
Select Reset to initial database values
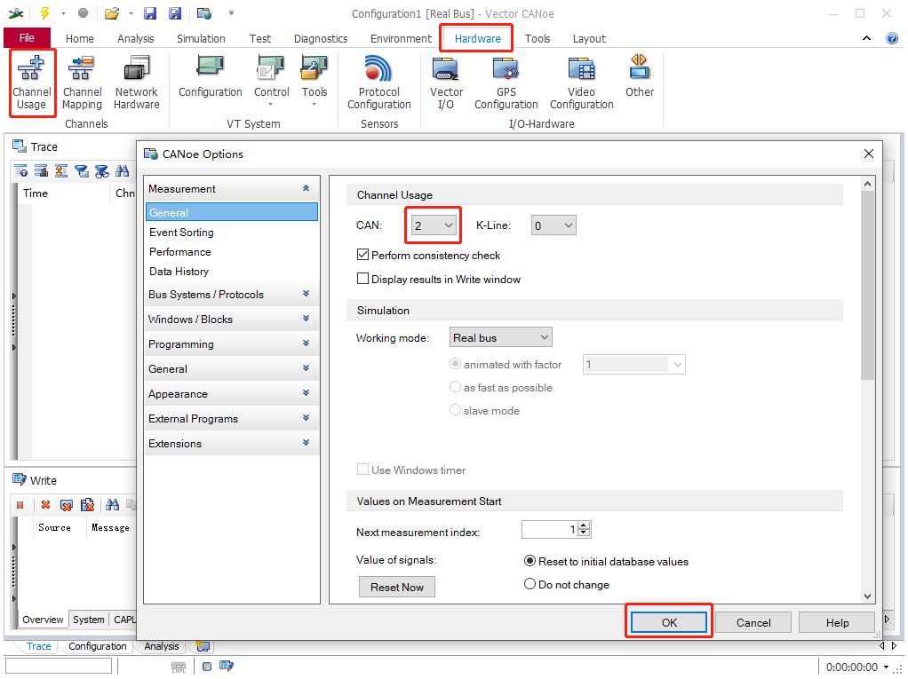[530, 561]
